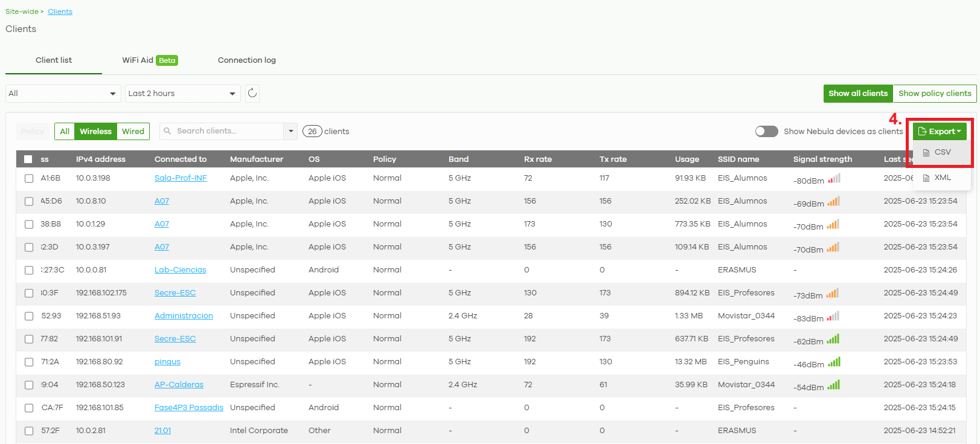Sort by Usage column header
Viewport: 980px width, 444px height.
coord(687,159)
